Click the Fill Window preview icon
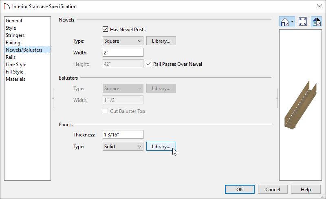Viewport: 326px width, 199px height. (x=303, y=22)
